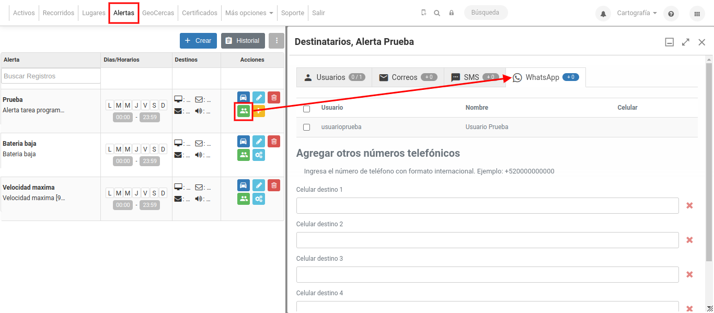This screenshot has width=714, height=313.
Task: Toggle day D for Prueba alert
Action: pos(163,105)
